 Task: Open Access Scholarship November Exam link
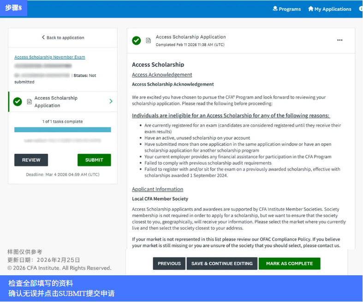[x=50, y=57]
